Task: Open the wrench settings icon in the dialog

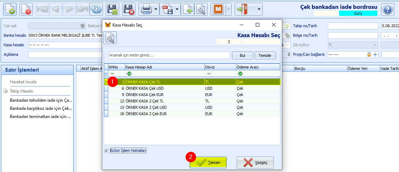Action: tap(110, 38)
